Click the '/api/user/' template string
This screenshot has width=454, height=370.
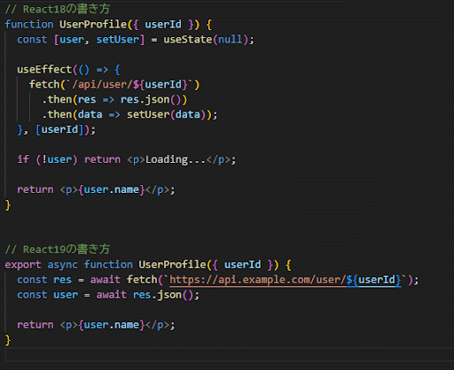coord(102,84)
